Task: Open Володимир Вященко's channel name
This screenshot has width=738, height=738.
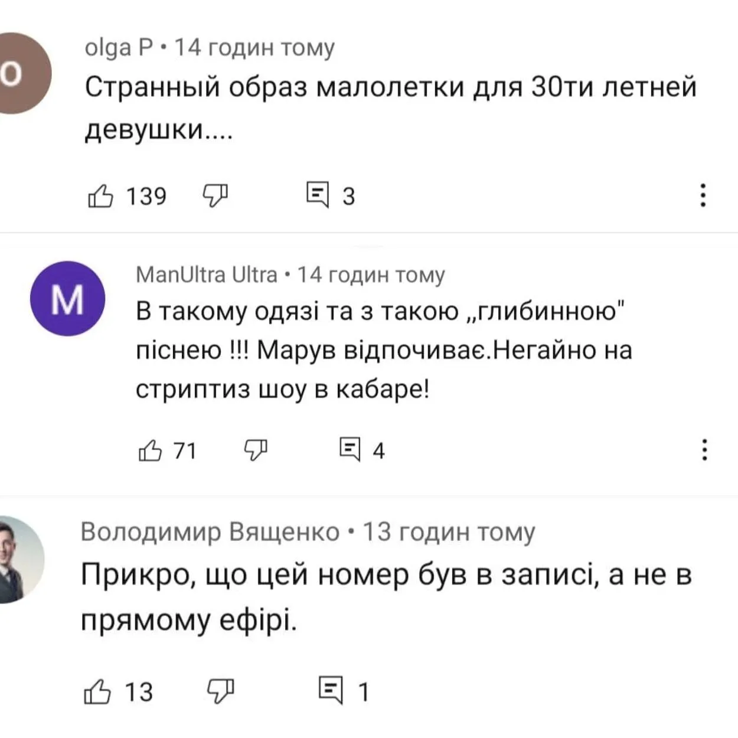Action: coord(210,532)
